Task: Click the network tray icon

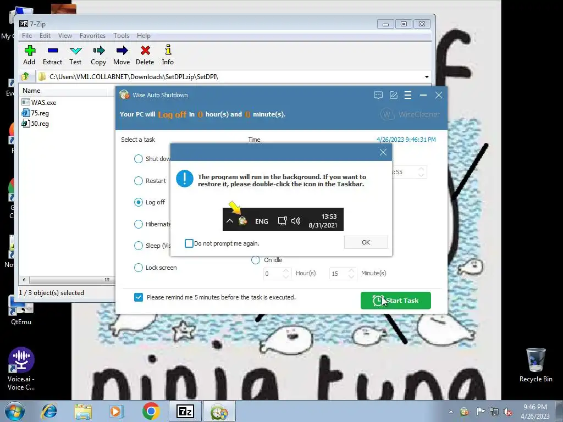Action: (494, 412)
